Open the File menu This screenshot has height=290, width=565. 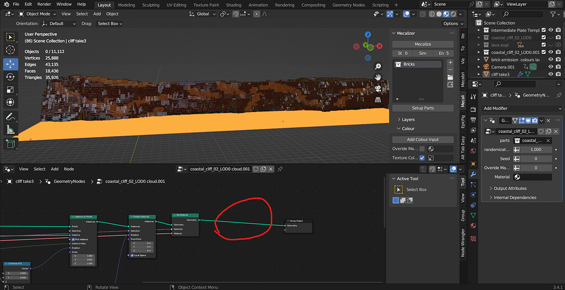(x=16, y=4)
